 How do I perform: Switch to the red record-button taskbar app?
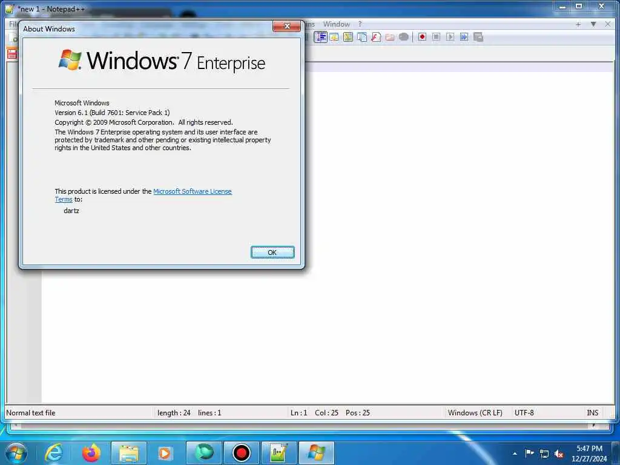[241, 453]
